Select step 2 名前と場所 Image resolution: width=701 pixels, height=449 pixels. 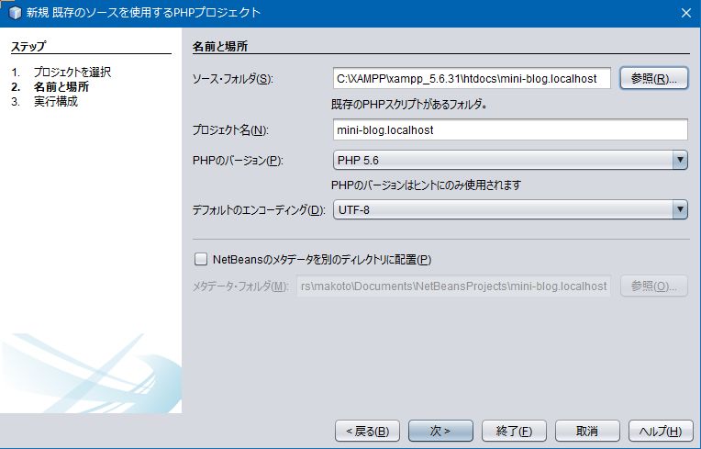coord(61,86)
